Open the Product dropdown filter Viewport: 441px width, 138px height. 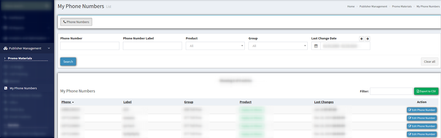click(x=215, y=46)
